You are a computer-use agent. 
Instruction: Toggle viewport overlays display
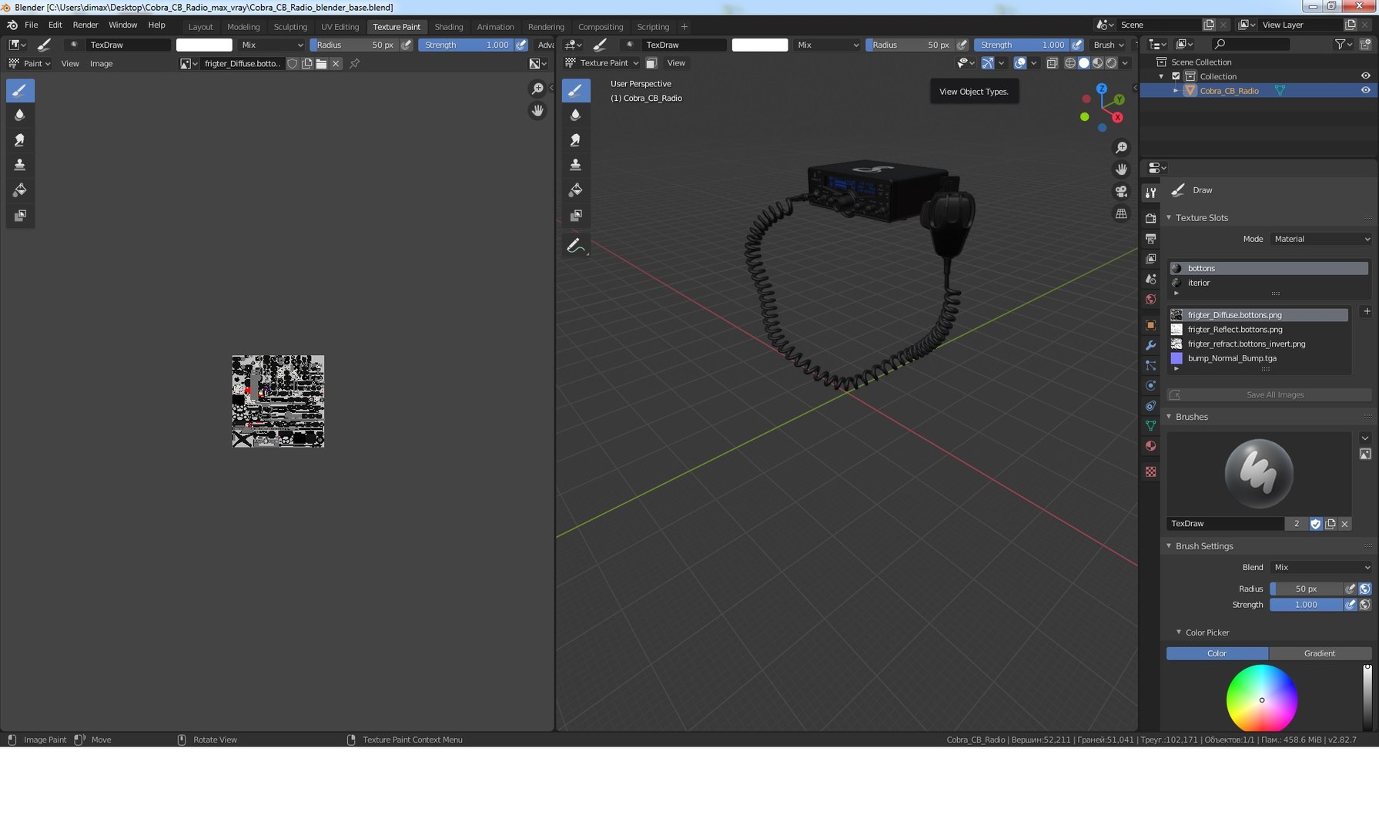1019,63
